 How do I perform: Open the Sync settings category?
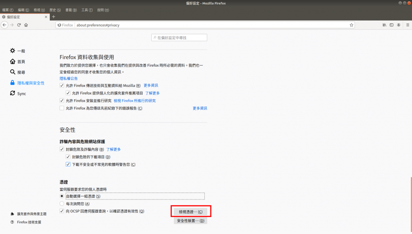click(18, 94)
